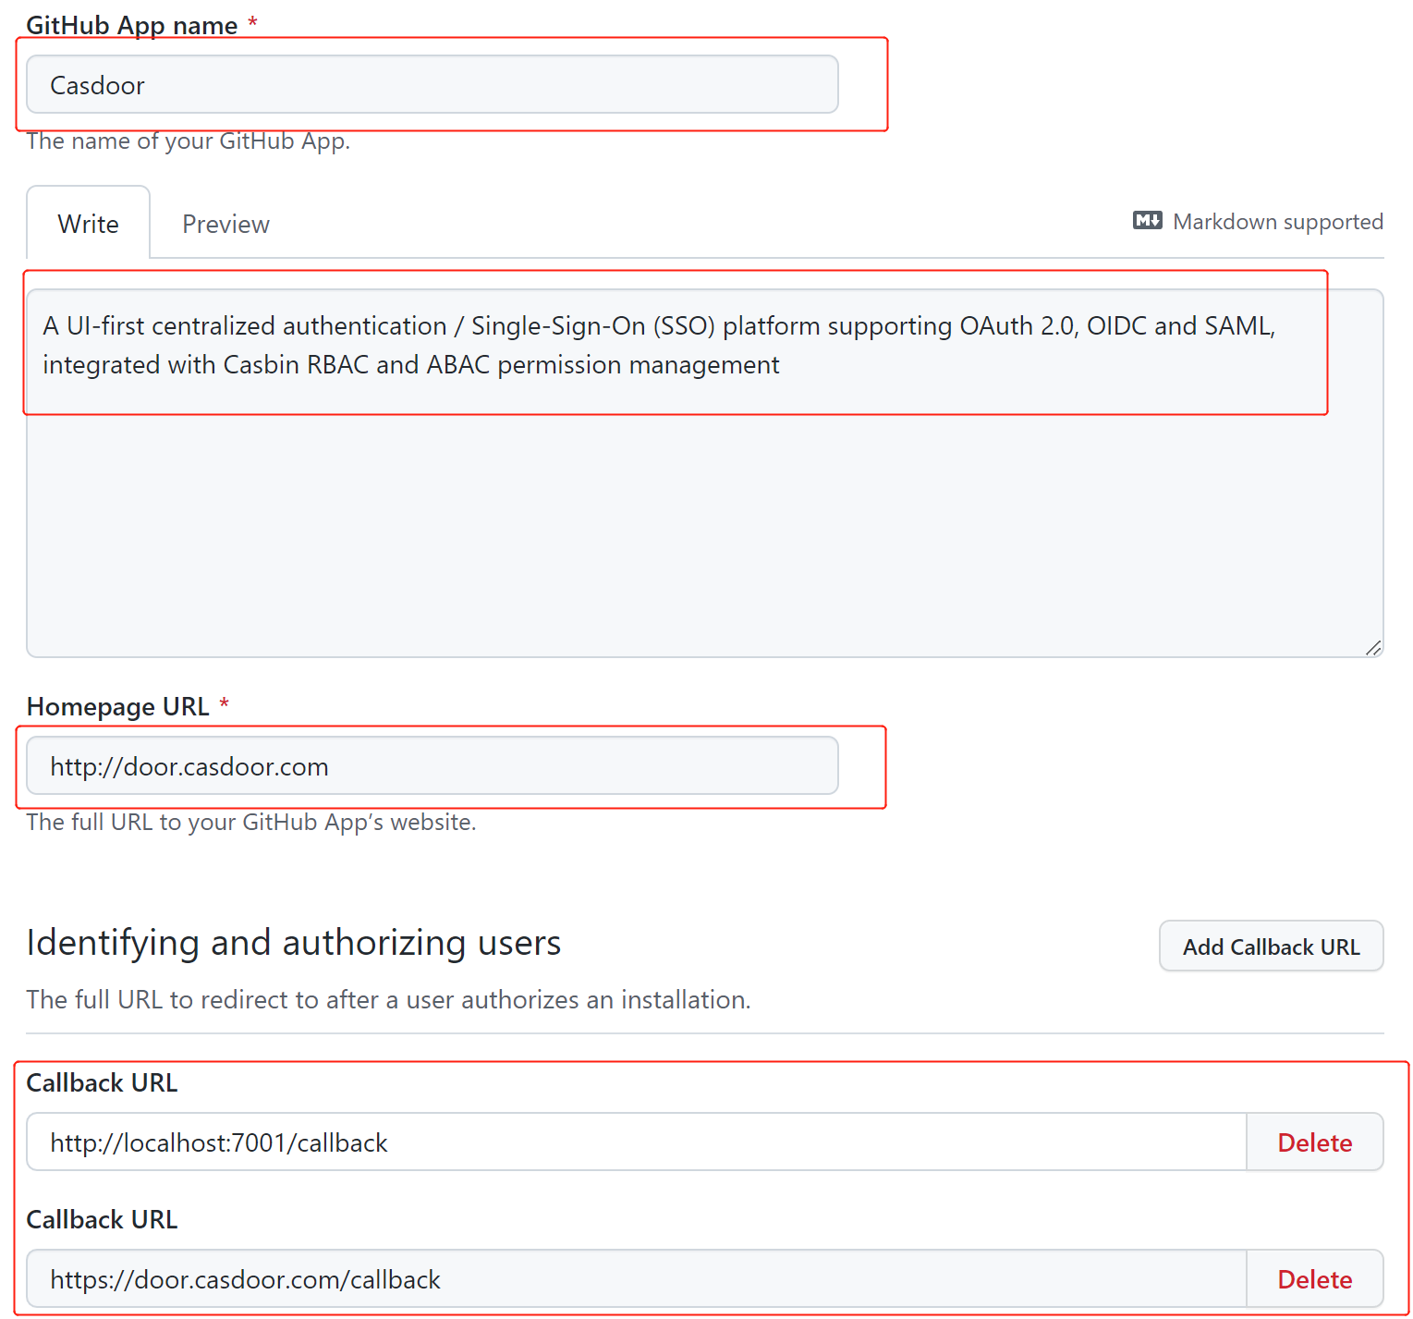
Task: Click the Identifying and authorizing users heading
Action: click(x=294, y=942)
